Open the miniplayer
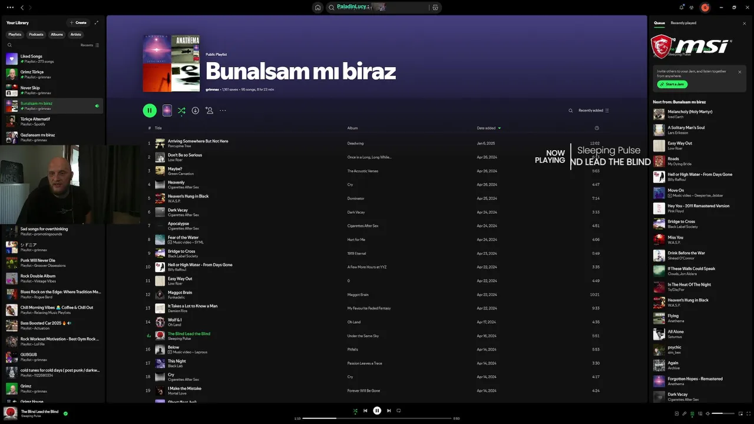 coord(740,413)
